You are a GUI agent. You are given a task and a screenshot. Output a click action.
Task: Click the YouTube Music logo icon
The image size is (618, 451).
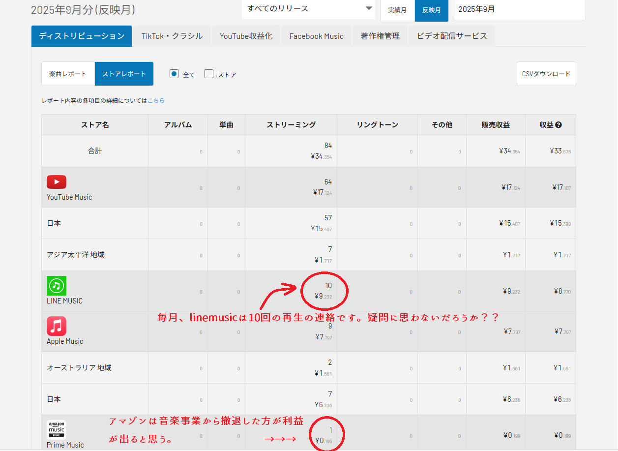(57, 182)
